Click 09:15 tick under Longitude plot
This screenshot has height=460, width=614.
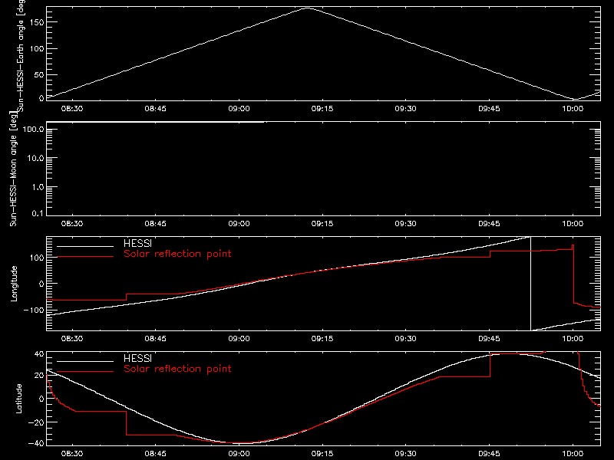pyautogui.click(x=322, y=338)
